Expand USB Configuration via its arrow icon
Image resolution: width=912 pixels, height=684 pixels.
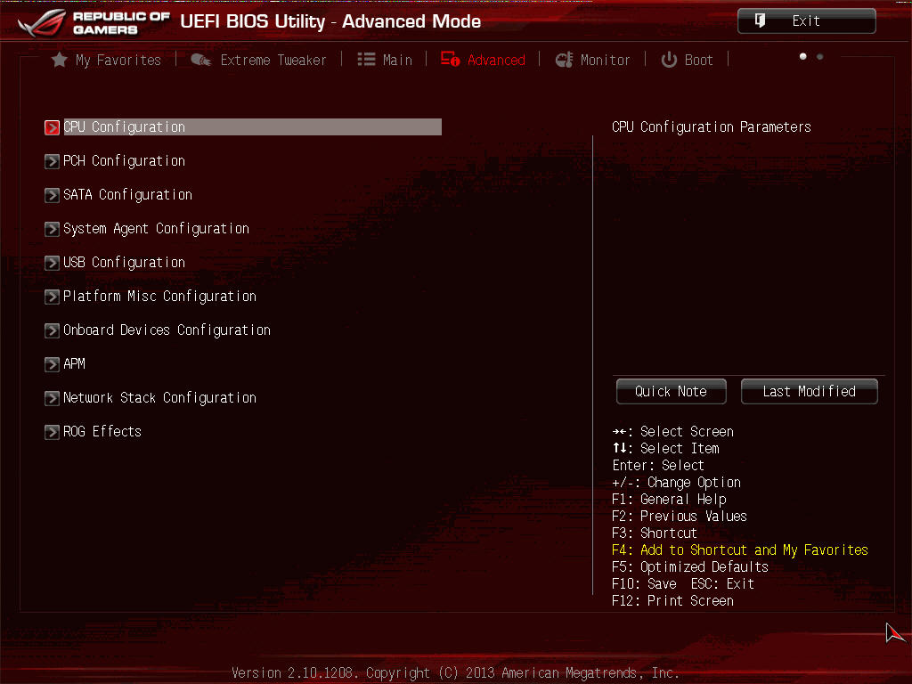click(52, 263)
